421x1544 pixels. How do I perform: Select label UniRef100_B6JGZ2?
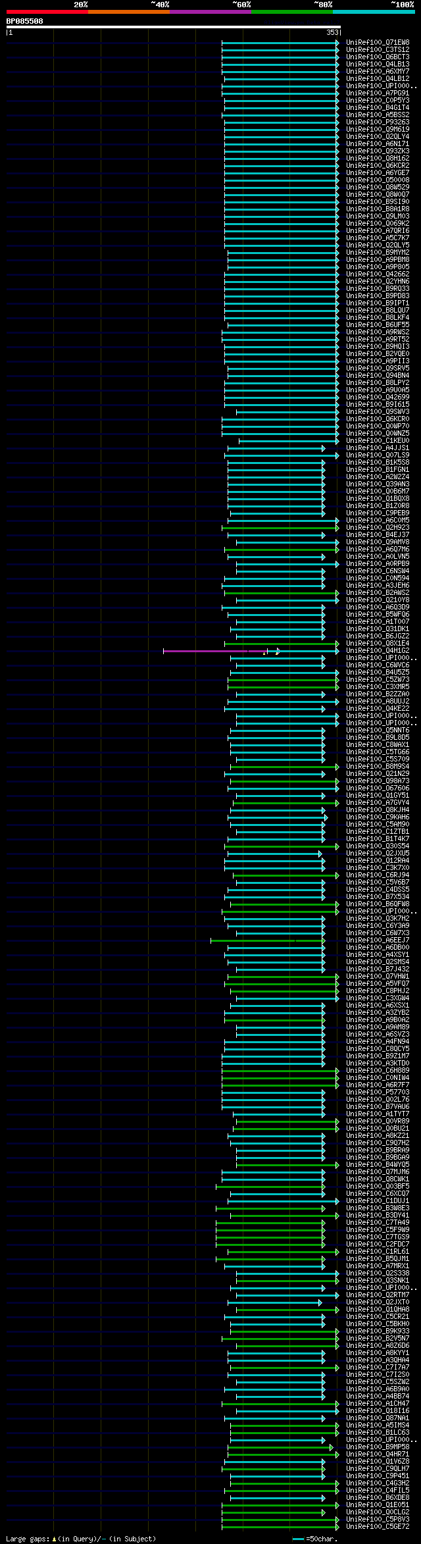tap(378, 636)
